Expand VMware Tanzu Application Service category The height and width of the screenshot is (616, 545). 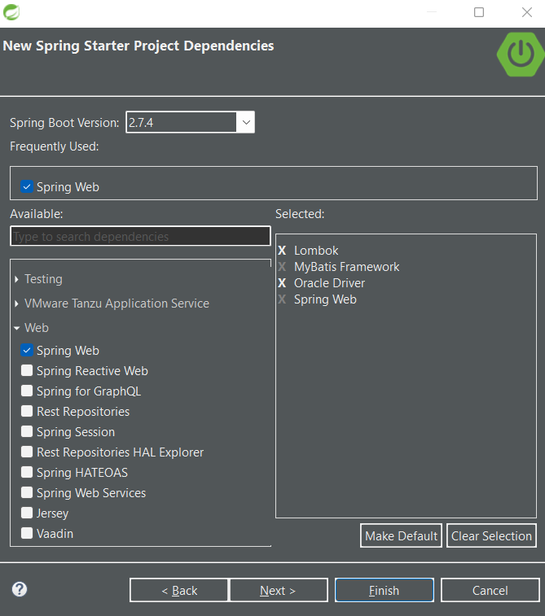16,304
